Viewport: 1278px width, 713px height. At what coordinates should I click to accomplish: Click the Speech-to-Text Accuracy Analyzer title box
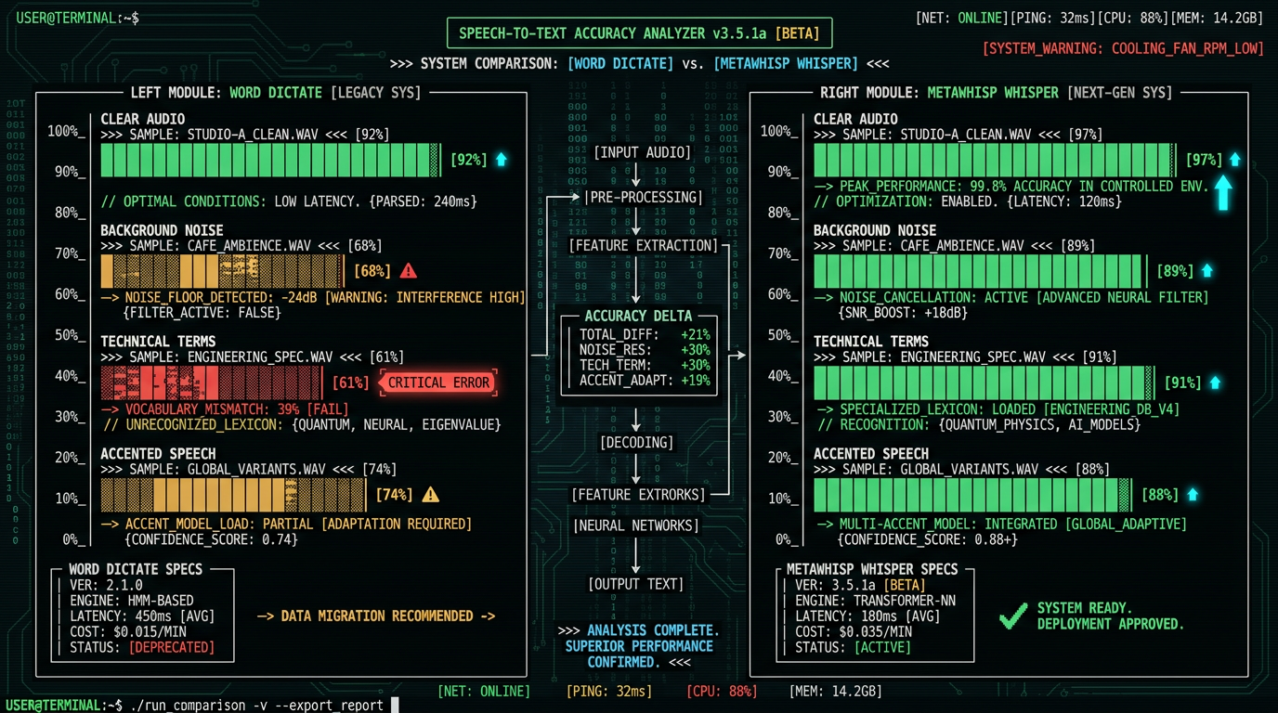pos(639,33)
